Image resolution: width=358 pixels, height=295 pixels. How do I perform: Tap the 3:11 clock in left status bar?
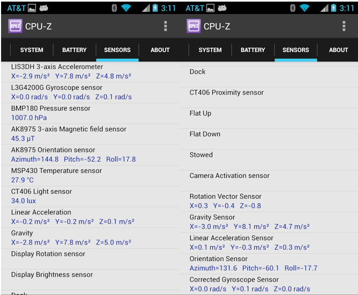168,9
